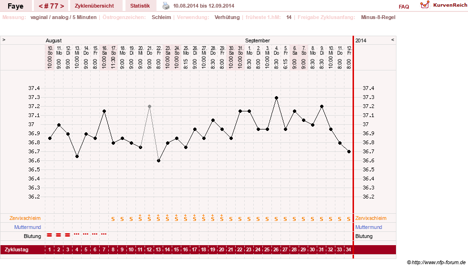468x268 pixels.
Task: Click the August month label
Action: click(x=54, y=40)
